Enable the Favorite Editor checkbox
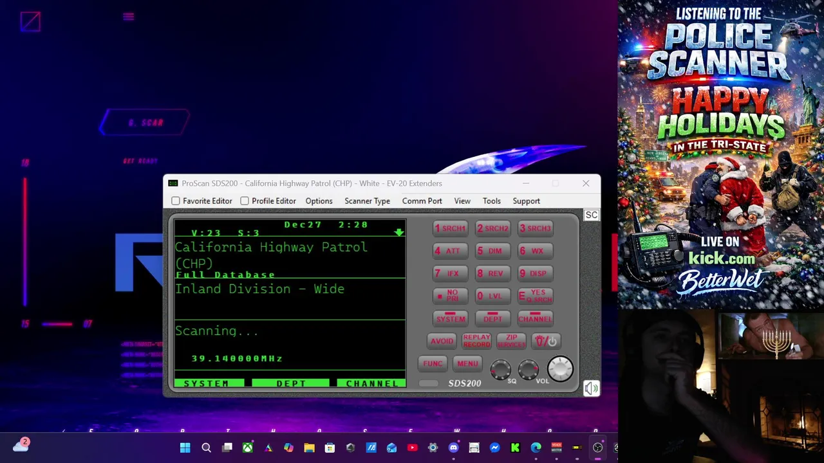 coord(176,201)
